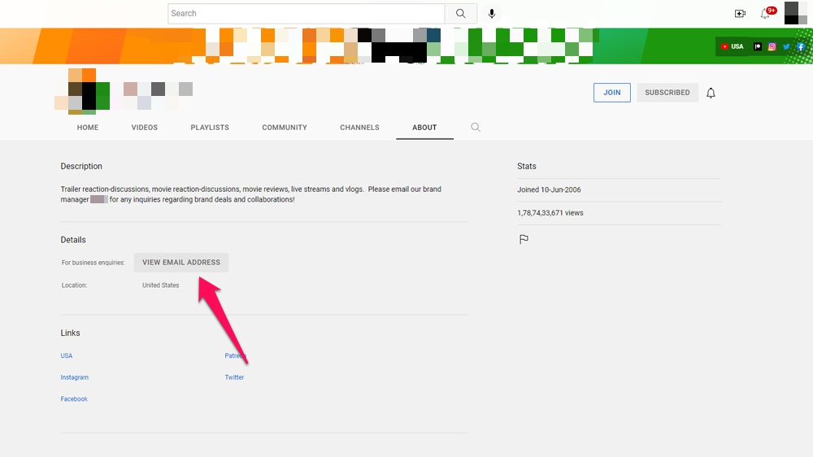Click the 'Joined 10-Jun-2006' stat text

tap(549, 189)
